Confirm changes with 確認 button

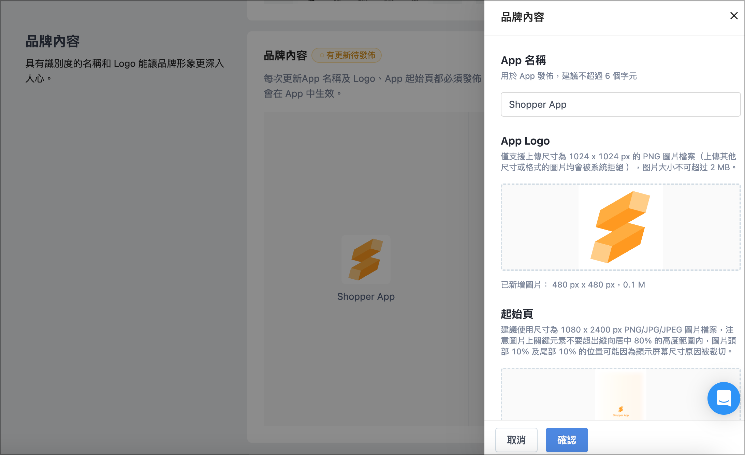(x=567, y=440)
